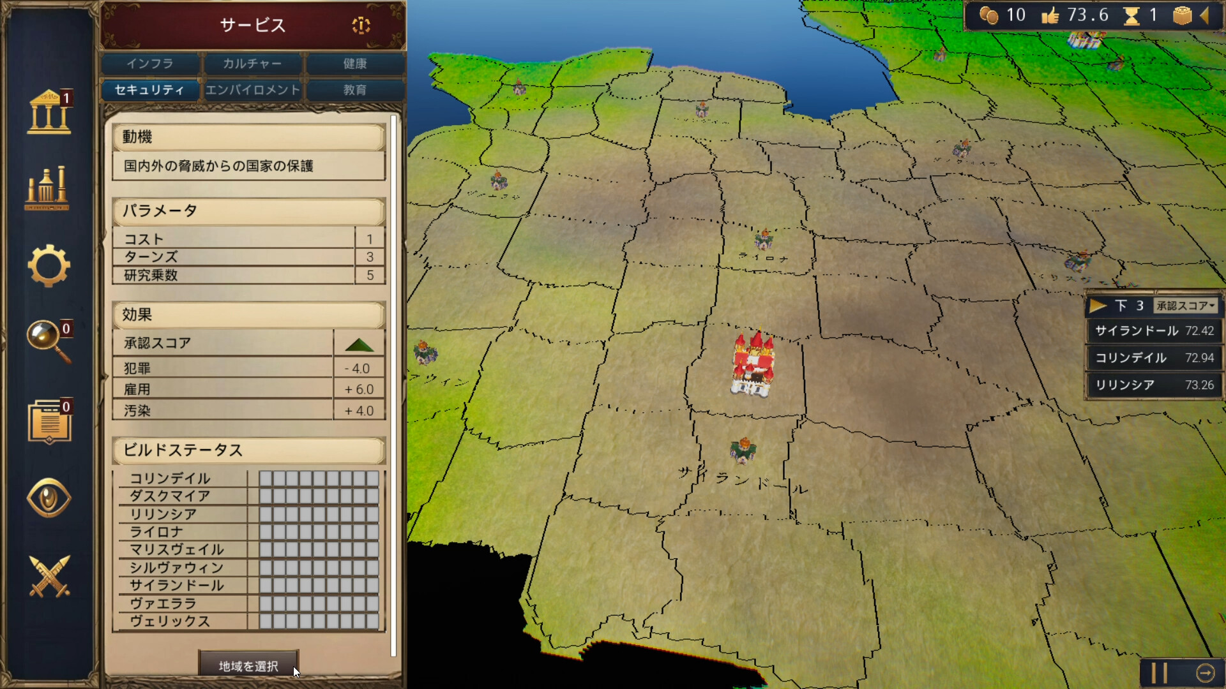
Task: Open the 承認スコア dropdown
Action: pos(1185,306)
